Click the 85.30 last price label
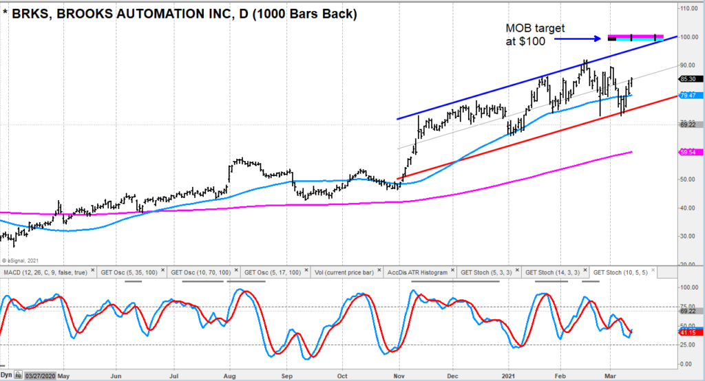This screenshot has height=381, width=705. (689, 78)
